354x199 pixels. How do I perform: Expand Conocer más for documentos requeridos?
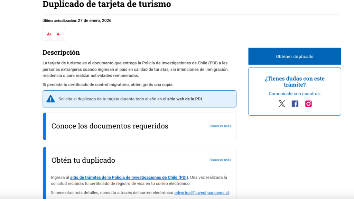point(220,126)
